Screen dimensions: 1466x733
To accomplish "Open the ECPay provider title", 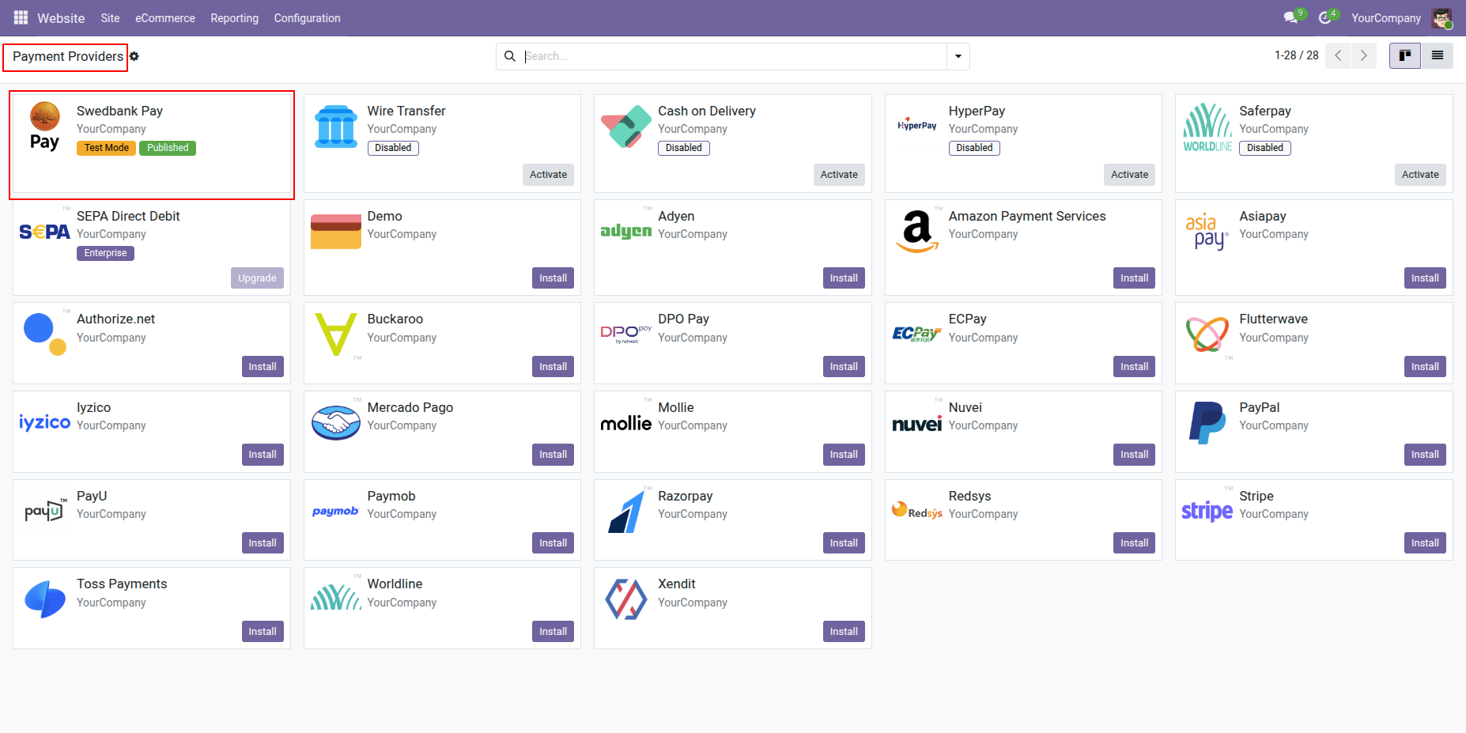I will click(968, 319).
